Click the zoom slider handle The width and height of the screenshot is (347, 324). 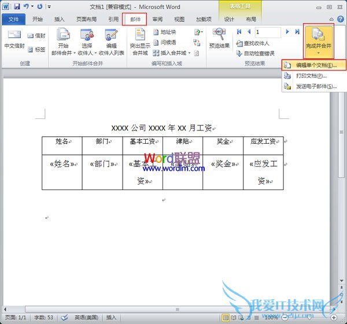click(309, 318)
